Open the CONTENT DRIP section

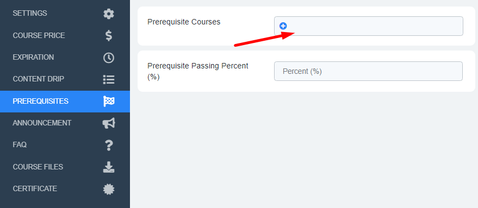39,79
